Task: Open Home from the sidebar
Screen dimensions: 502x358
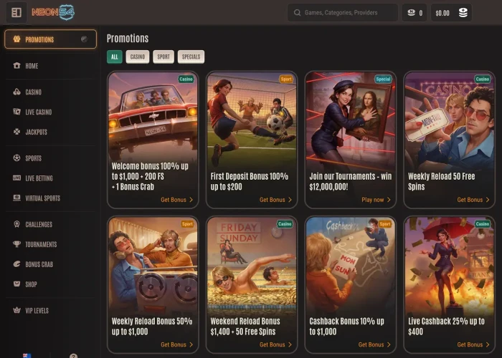Action: pyautogui.click(x=31, y=66)
